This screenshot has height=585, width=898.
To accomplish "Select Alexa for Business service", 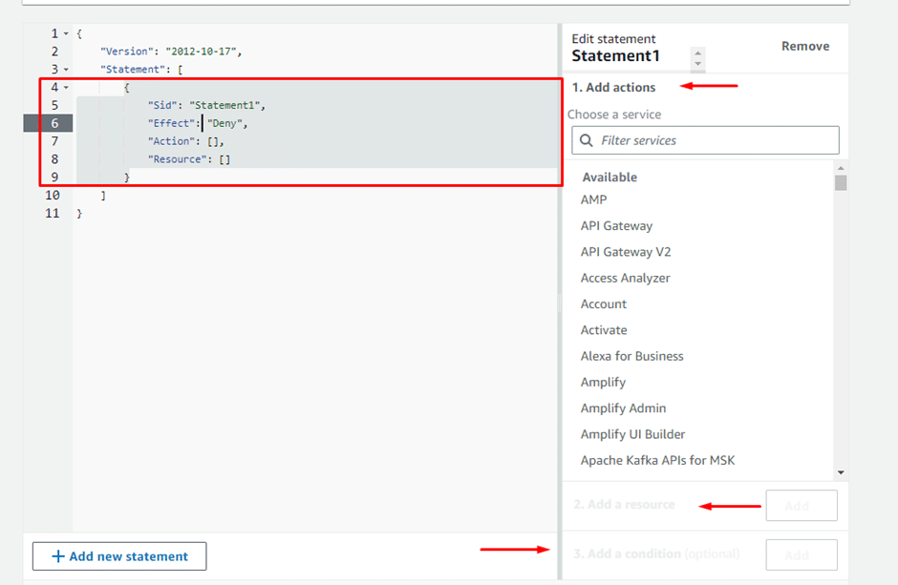I will tap(631, 356).
